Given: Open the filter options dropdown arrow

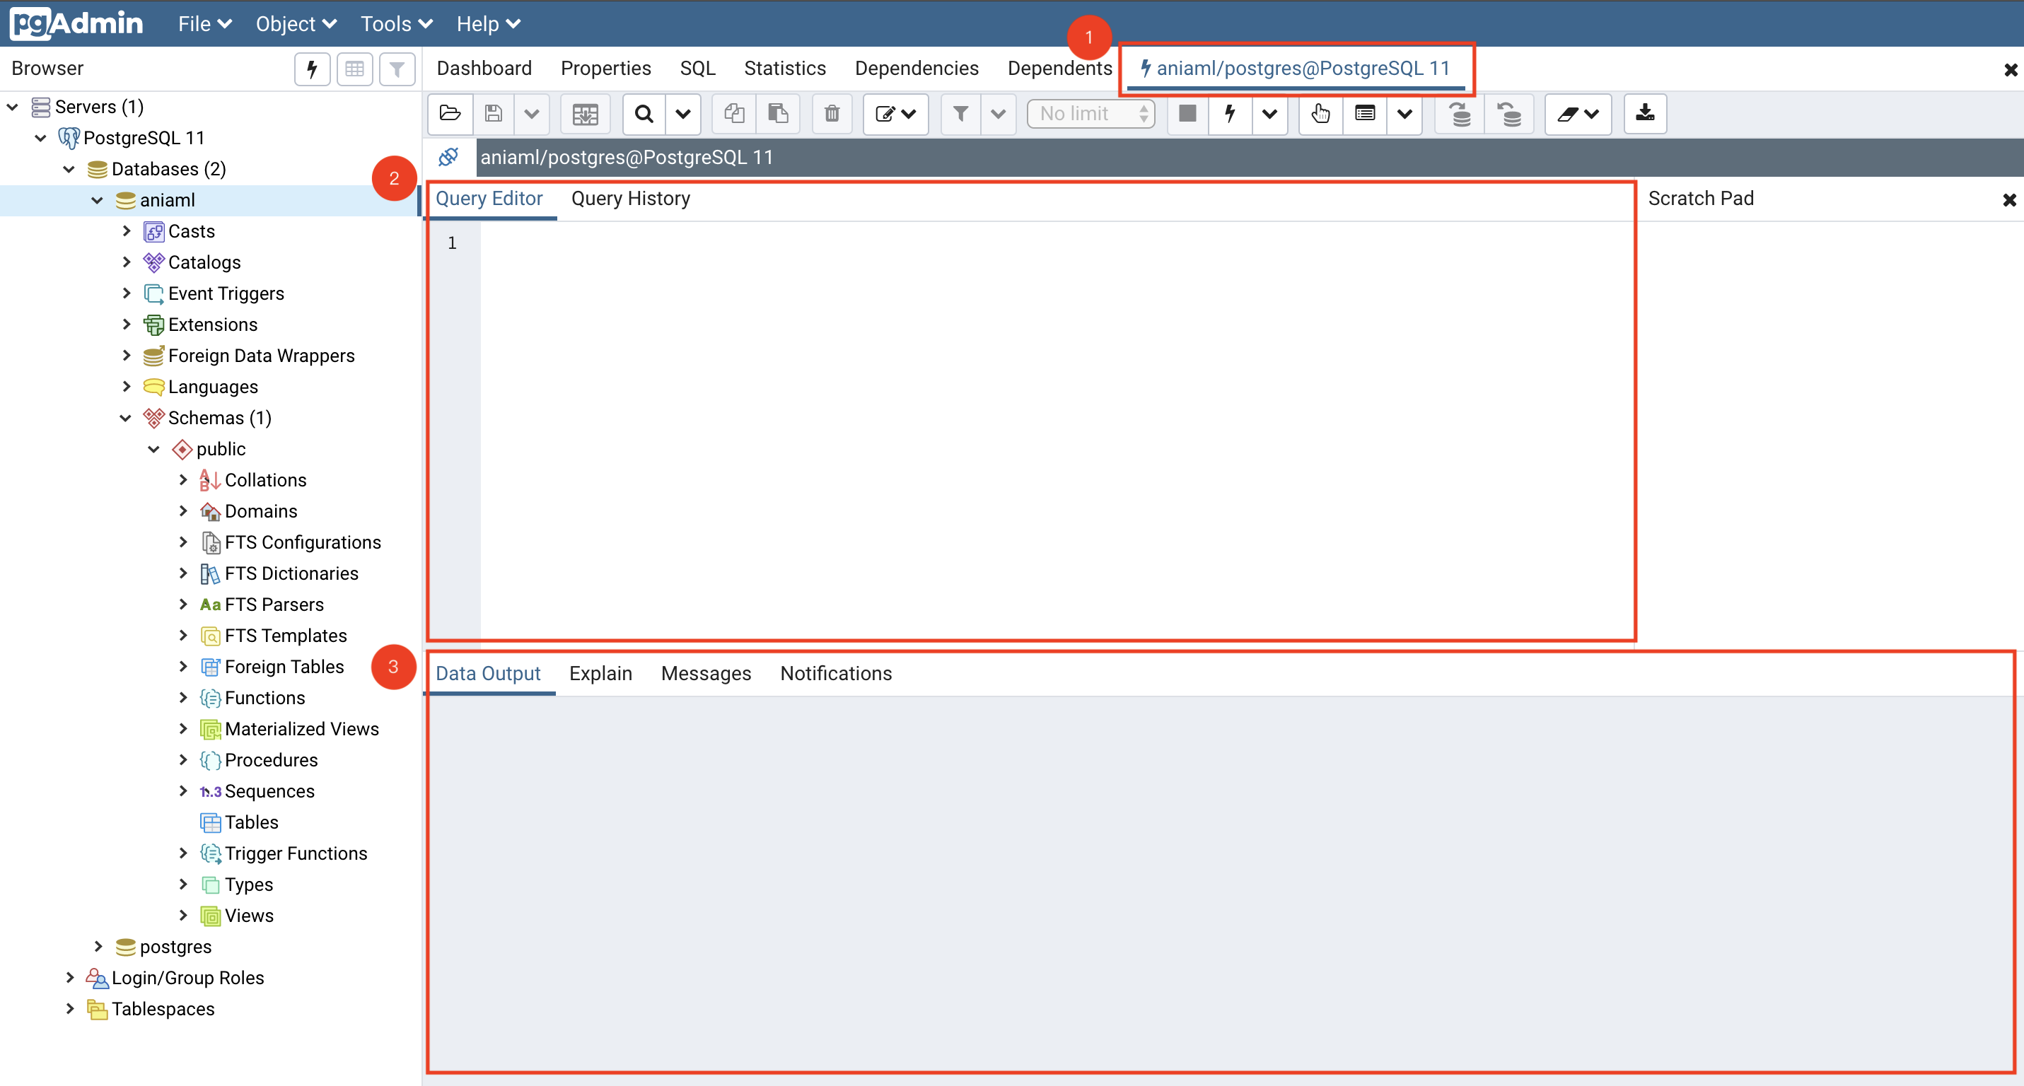Looking at the screenshot, I should click(x=998, y=114).
